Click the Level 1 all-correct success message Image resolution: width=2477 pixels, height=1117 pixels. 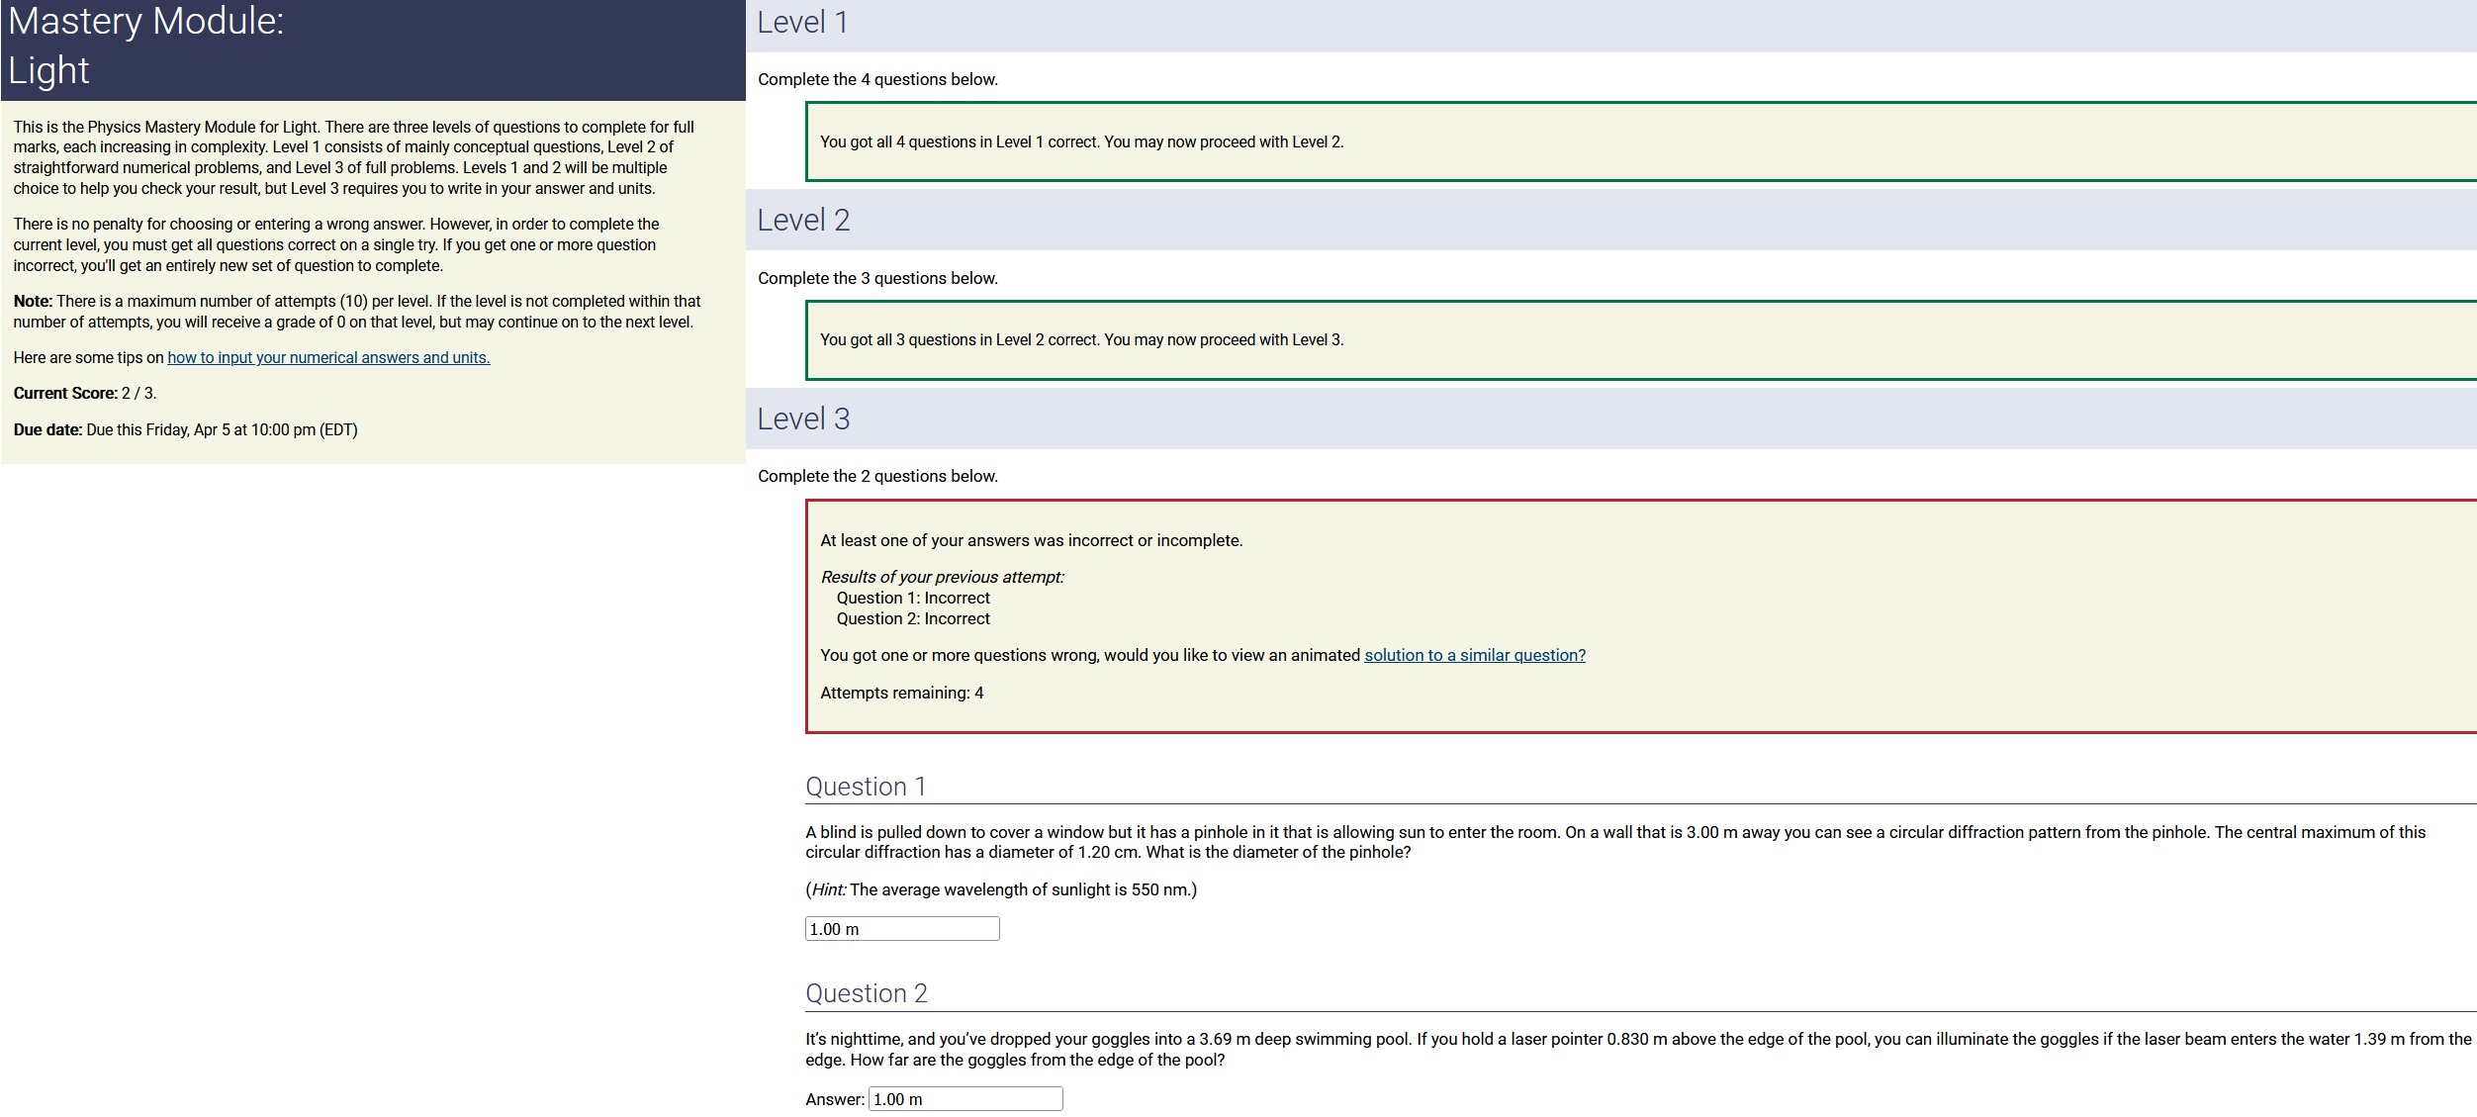[1081, 141]
